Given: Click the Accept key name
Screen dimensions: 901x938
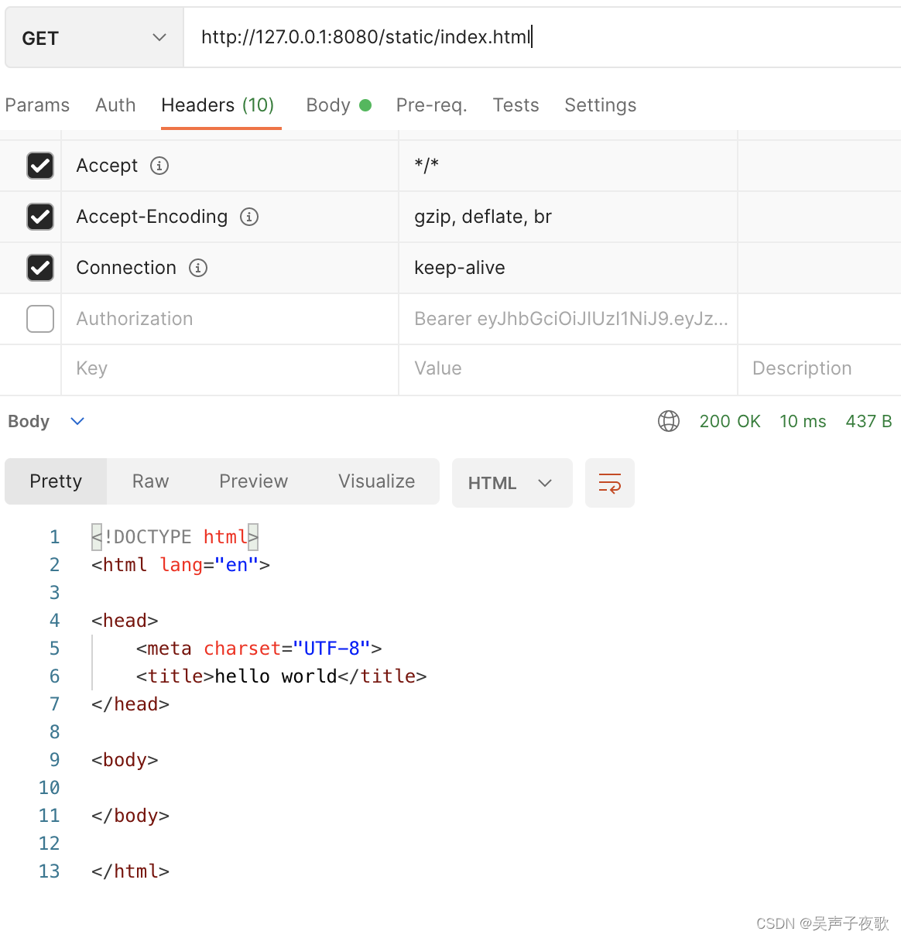Looking at the screenshot, I should pyautogui.click(x=107, y=166).
